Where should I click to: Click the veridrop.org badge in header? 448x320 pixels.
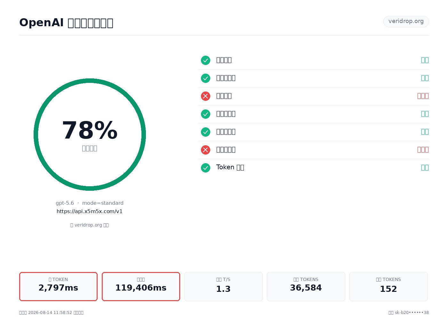[406, 21]
